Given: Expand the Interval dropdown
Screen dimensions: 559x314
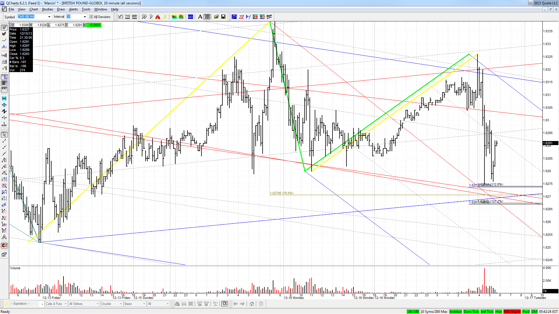Looking at the screenshot, I should click(85, 17).
